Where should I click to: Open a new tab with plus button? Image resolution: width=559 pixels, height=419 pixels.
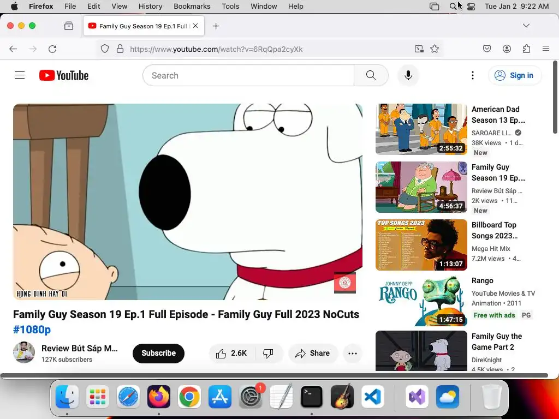point(216,26)
